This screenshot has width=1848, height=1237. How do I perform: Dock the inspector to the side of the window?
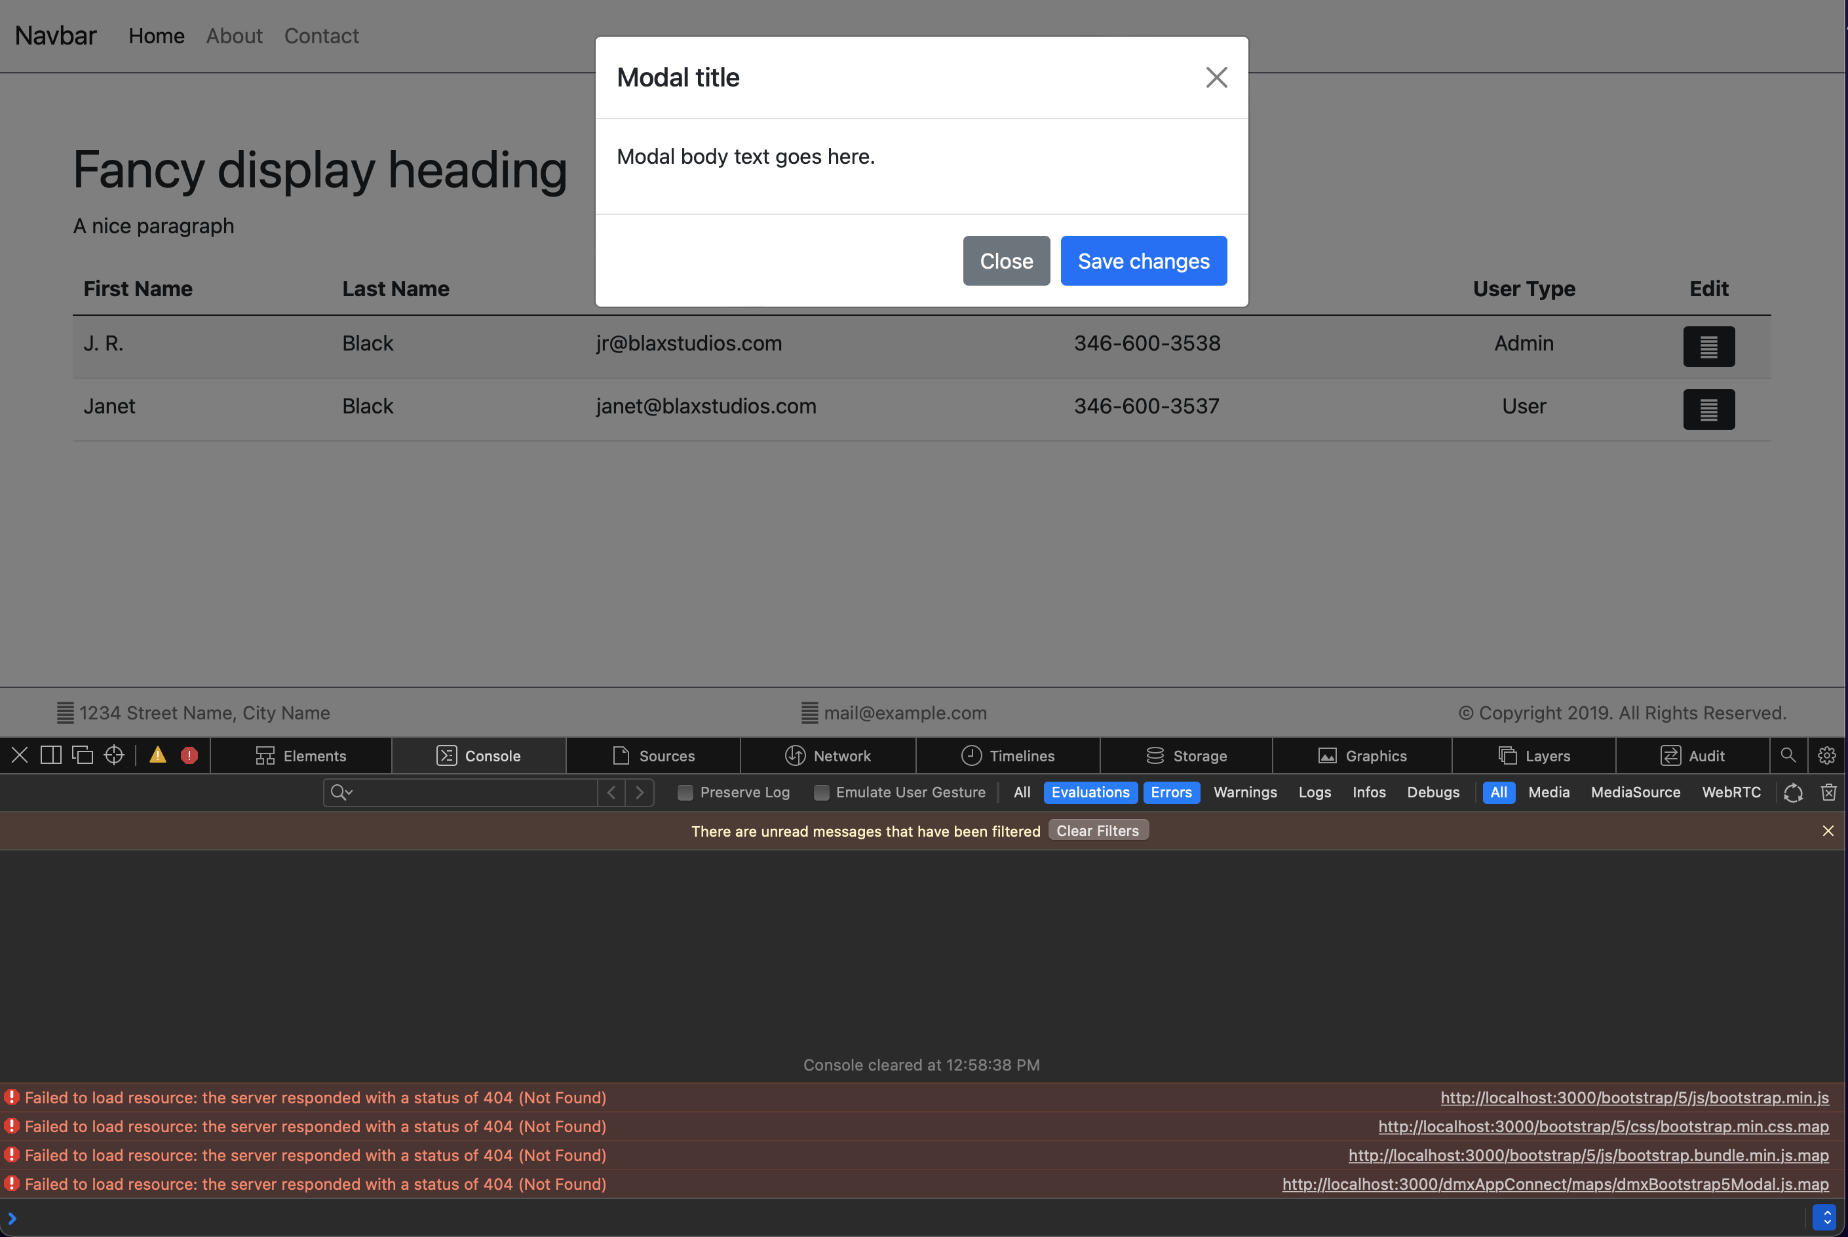(x=50, y=755)
